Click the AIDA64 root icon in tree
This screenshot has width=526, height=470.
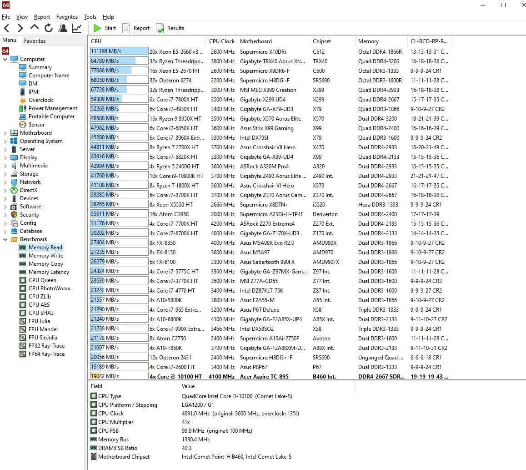(x=5, y=51)
